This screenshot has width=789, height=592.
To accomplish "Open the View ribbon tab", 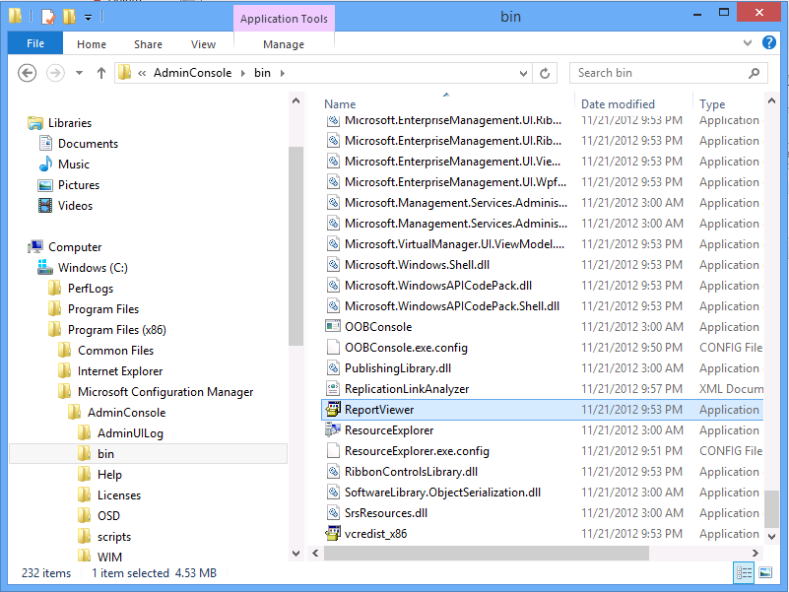I will [x=203, y=44].
